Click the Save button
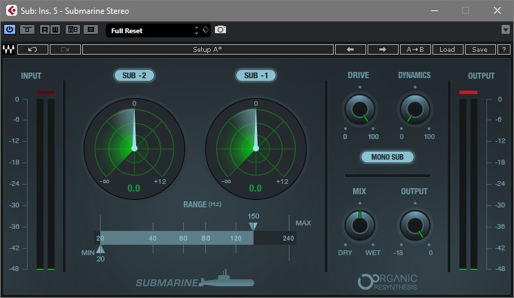 click(x=480, y=50)
